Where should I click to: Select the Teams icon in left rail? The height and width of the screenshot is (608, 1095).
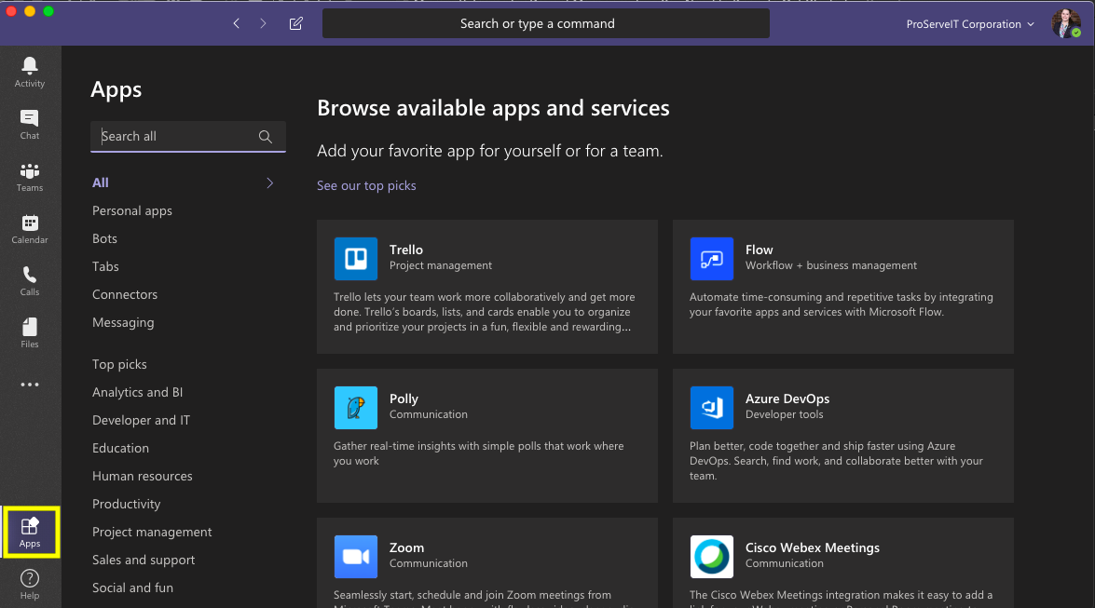pos(29,176)
